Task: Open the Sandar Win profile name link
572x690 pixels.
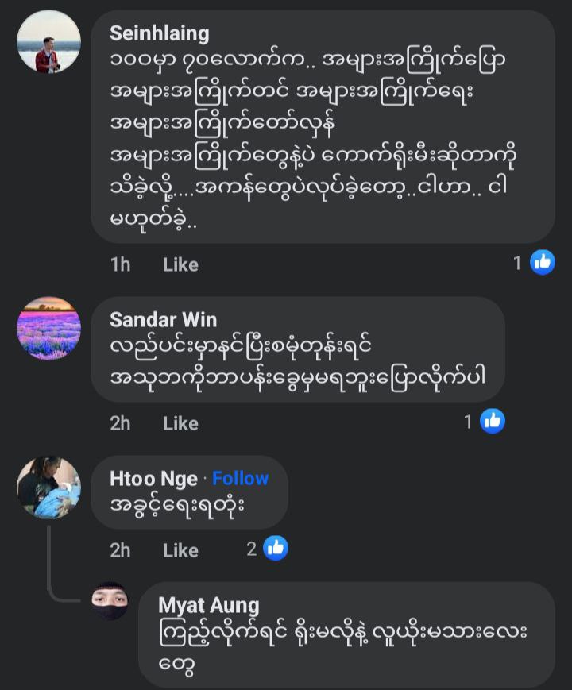Action: point(163,319)
